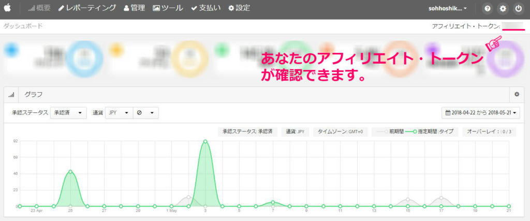Click the top bar gear settings icon
This screenshot has height=221, width=530.
tap(503, 9)
